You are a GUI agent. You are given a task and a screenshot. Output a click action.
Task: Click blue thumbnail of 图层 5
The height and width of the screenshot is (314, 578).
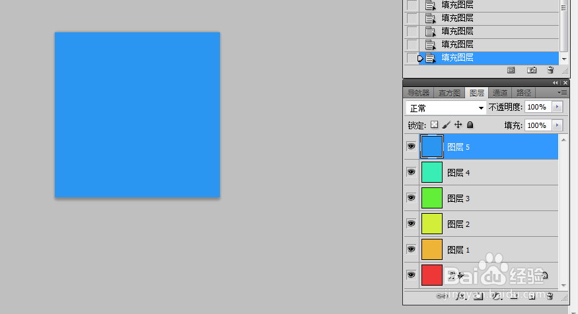[431, 146]
